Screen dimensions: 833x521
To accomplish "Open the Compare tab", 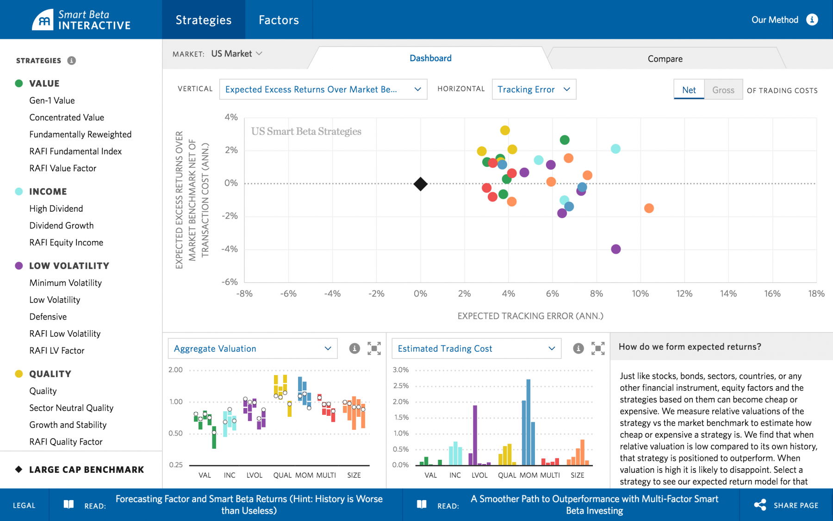I will point(665,58).
